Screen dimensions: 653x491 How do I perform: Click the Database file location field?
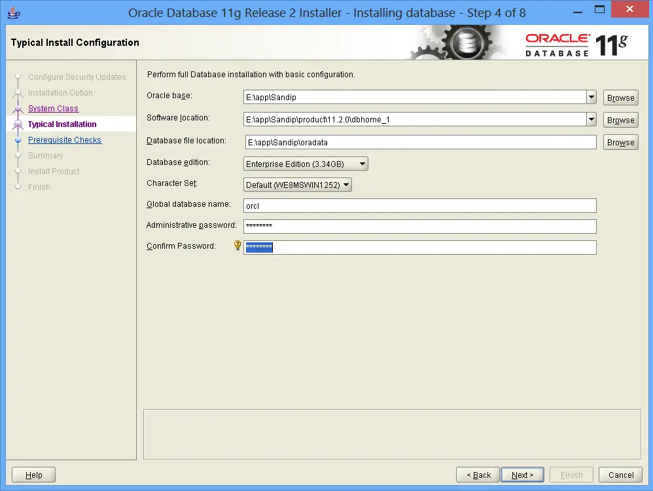(x=421, y=142)
